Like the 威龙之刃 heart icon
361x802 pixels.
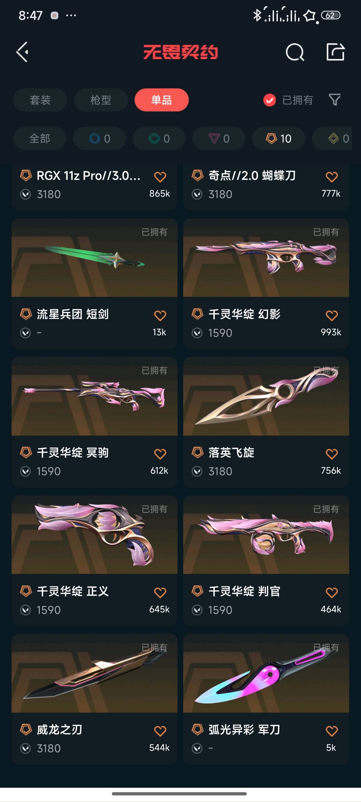click(160, 731)
